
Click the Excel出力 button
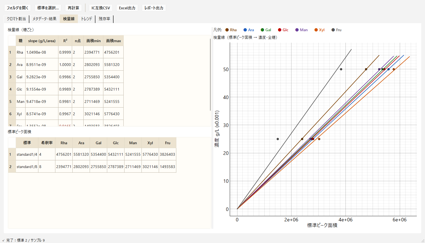tap(127, 8)
